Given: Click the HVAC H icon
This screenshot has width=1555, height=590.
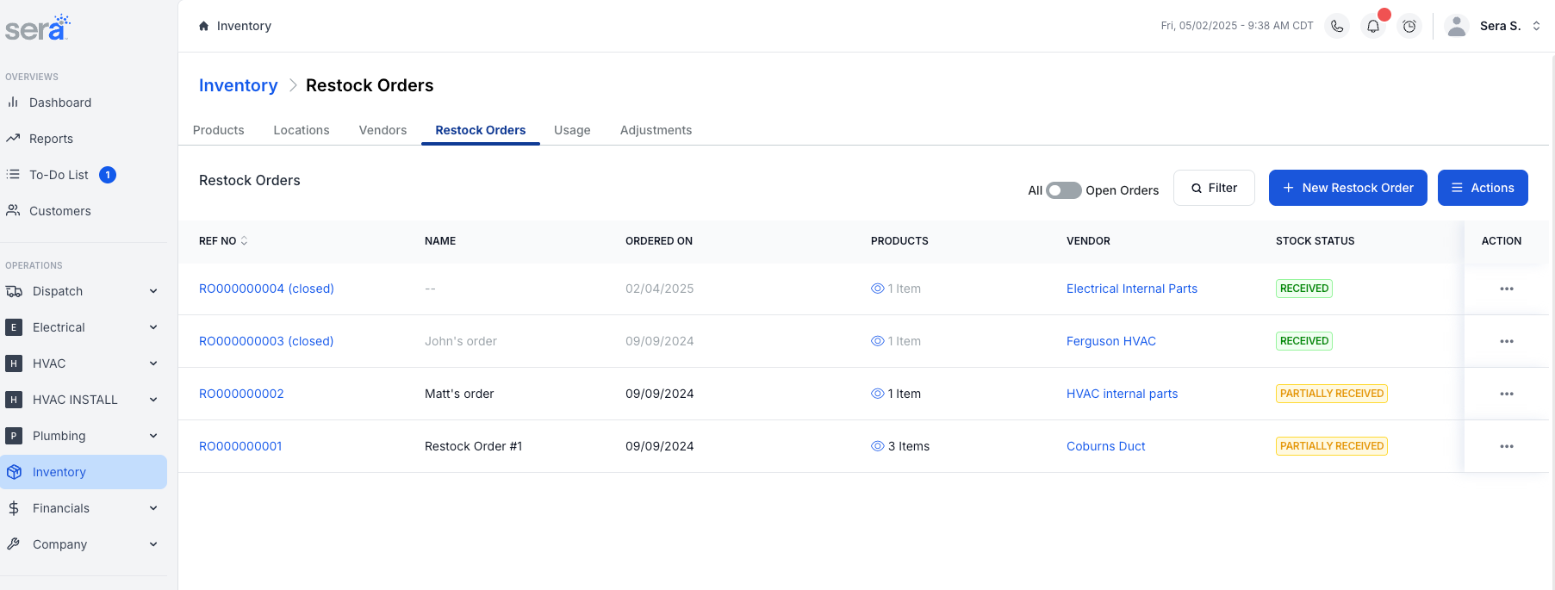Looking at the screenshot, I should point(14,363).
